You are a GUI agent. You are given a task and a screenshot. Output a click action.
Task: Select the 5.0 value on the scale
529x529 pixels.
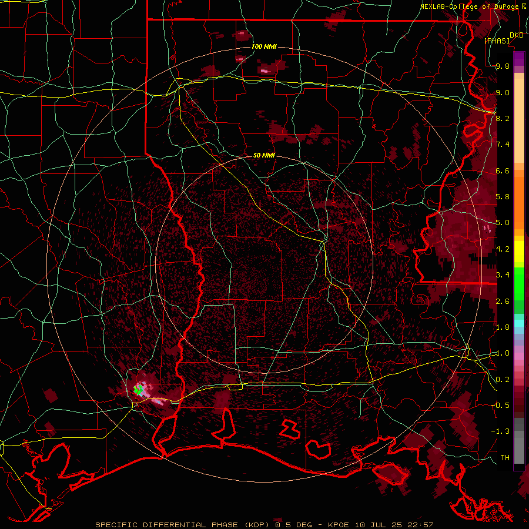[x=503, y=223]
